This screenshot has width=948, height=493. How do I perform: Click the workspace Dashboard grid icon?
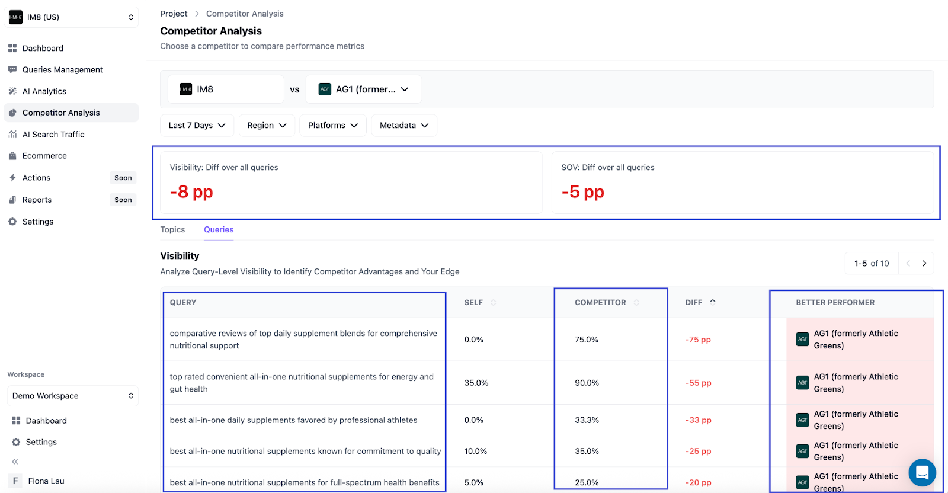16,421
